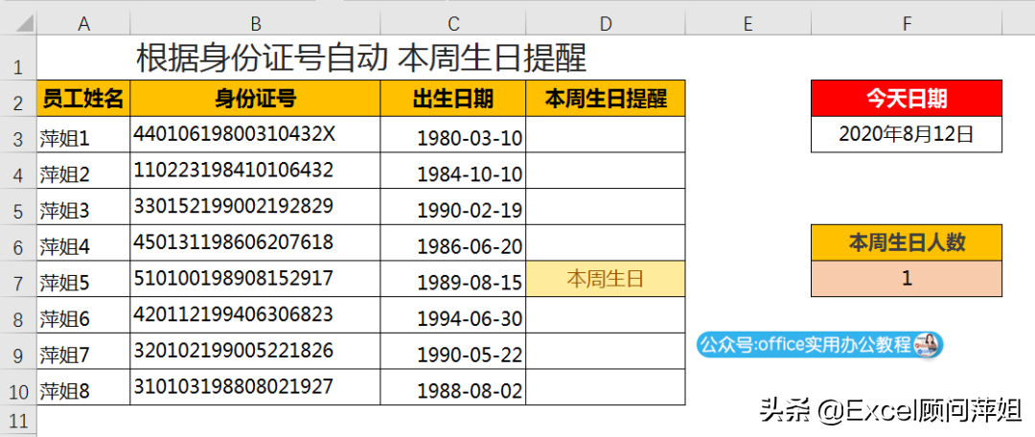The height and width of the screenshot is (437, 1035).
Task: Select cell 萍姐5
Action: tap(83, 279)
